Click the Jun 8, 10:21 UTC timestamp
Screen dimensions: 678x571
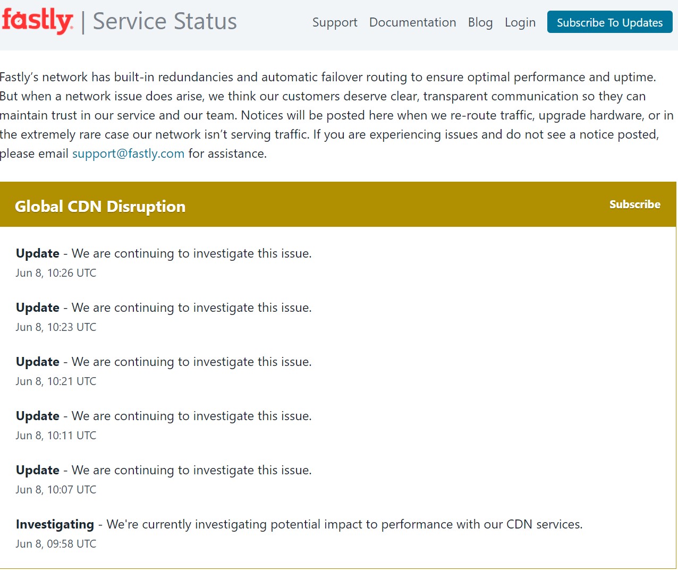point(56,381)
